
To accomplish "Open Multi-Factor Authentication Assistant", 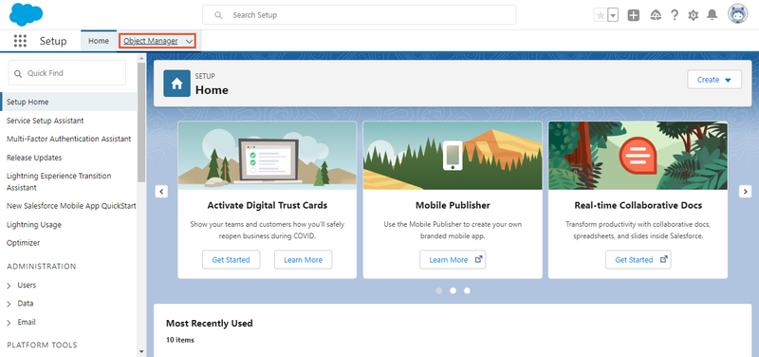I will pyautogui.click(x=68, y=139).
